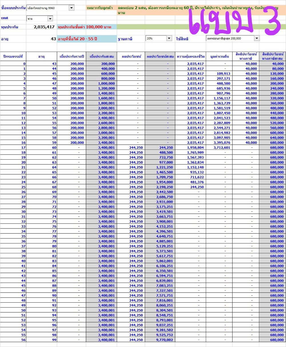This screenshot has height=347, width=286.
Task: Expand the tax deduction ใช้สิทธิ dropdown
Action: pos(257,38)
